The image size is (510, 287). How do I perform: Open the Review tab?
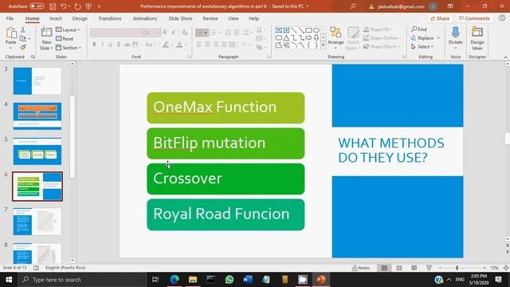click(210, 18)
